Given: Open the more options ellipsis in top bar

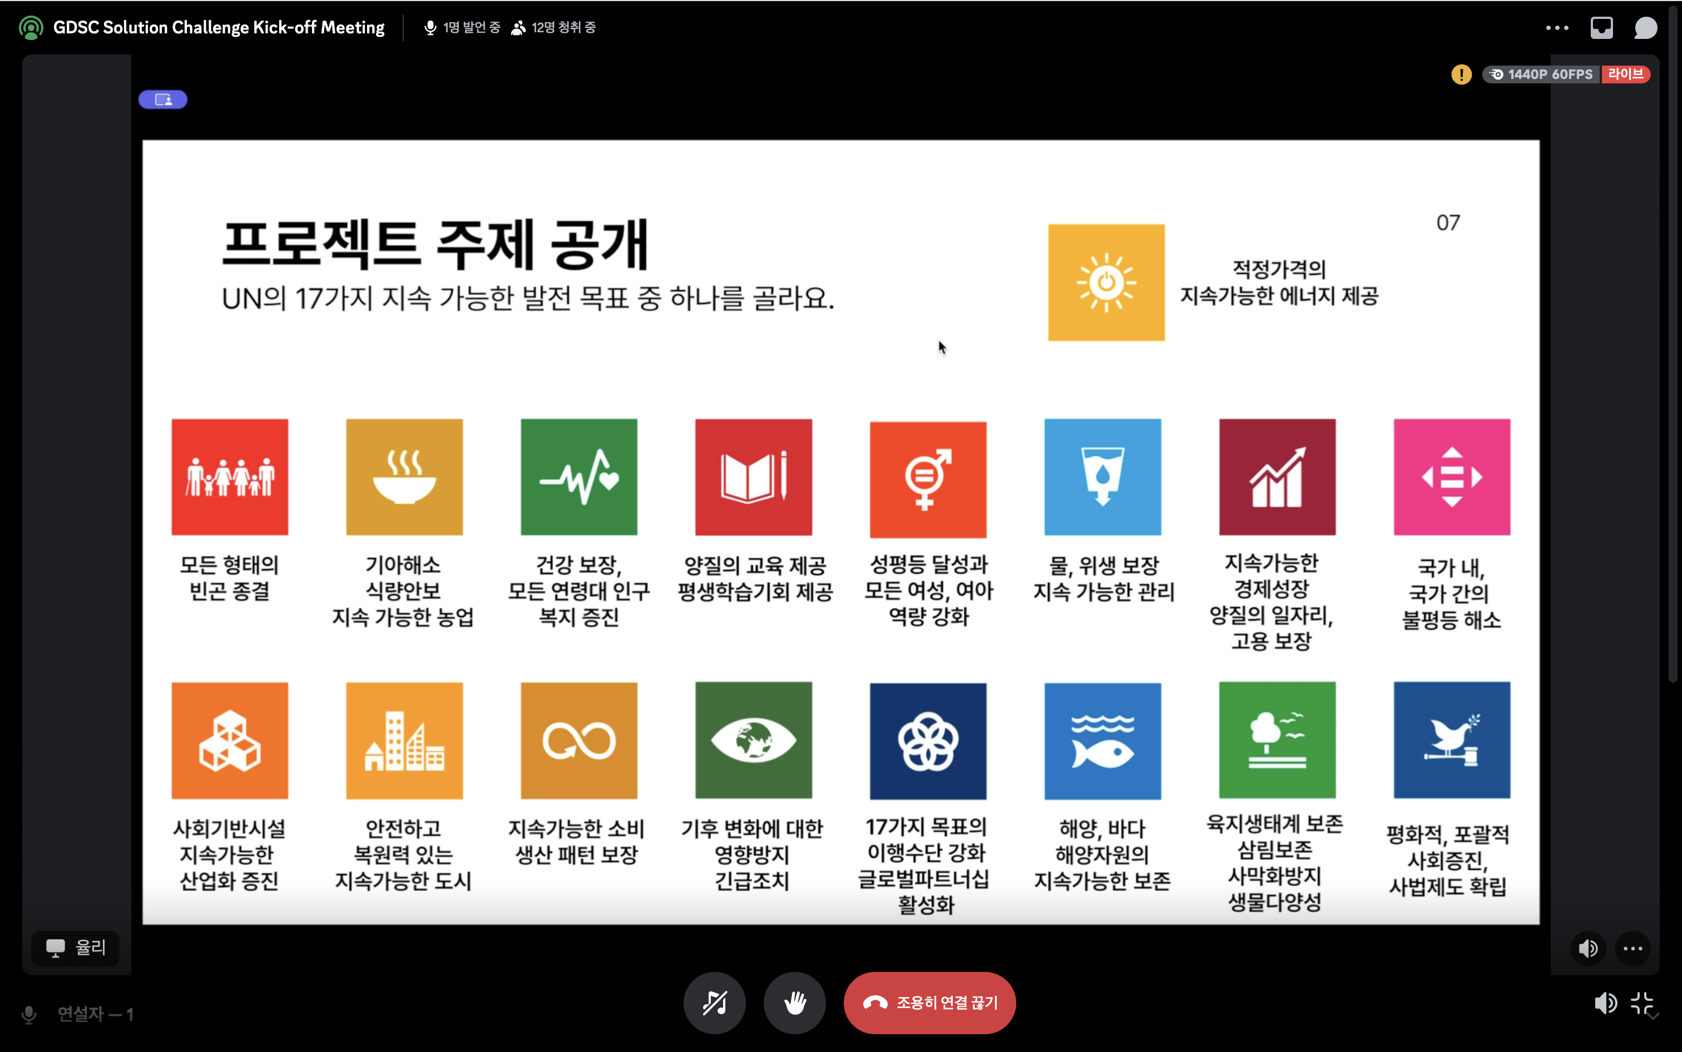Looking at the screenshot, I should [x=1557, y=28].
